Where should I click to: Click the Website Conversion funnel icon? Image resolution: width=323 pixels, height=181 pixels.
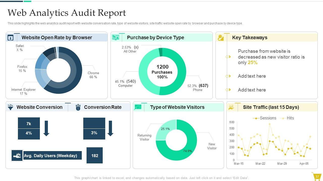click(10, 107)
